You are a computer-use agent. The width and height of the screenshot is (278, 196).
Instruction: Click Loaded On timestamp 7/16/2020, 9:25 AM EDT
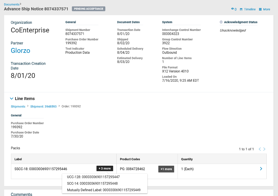(181, 80)
